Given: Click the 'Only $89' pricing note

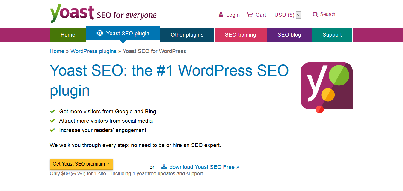Looking at the screenshot, I should pyautogui.click(x=126, y=174).
